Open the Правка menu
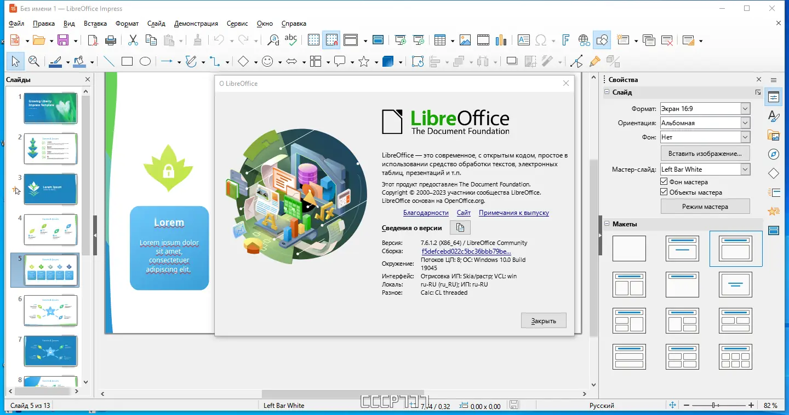Image resolution: width=789 pixels, height=415 pixels. click(x=44, y=24)
